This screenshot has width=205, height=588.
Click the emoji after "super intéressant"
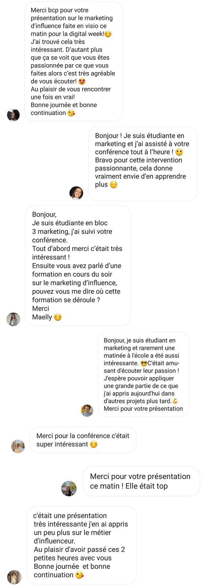click(94, 444)
